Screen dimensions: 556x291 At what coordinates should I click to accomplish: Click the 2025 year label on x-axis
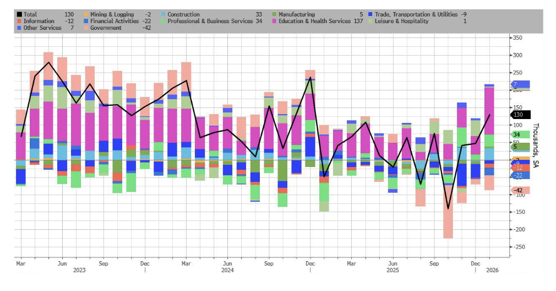(x=393, y=270)
